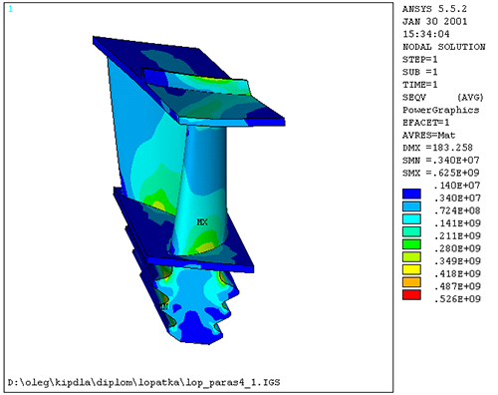
Task: Click the .526E+09 legend value
Action: click(457, 299)
